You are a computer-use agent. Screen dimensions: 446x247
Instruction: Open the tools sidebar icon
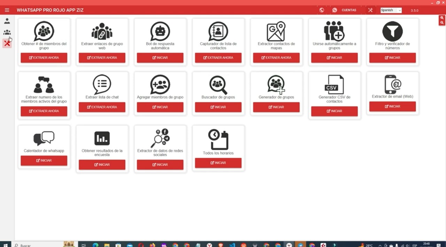(x=7, y=43)
